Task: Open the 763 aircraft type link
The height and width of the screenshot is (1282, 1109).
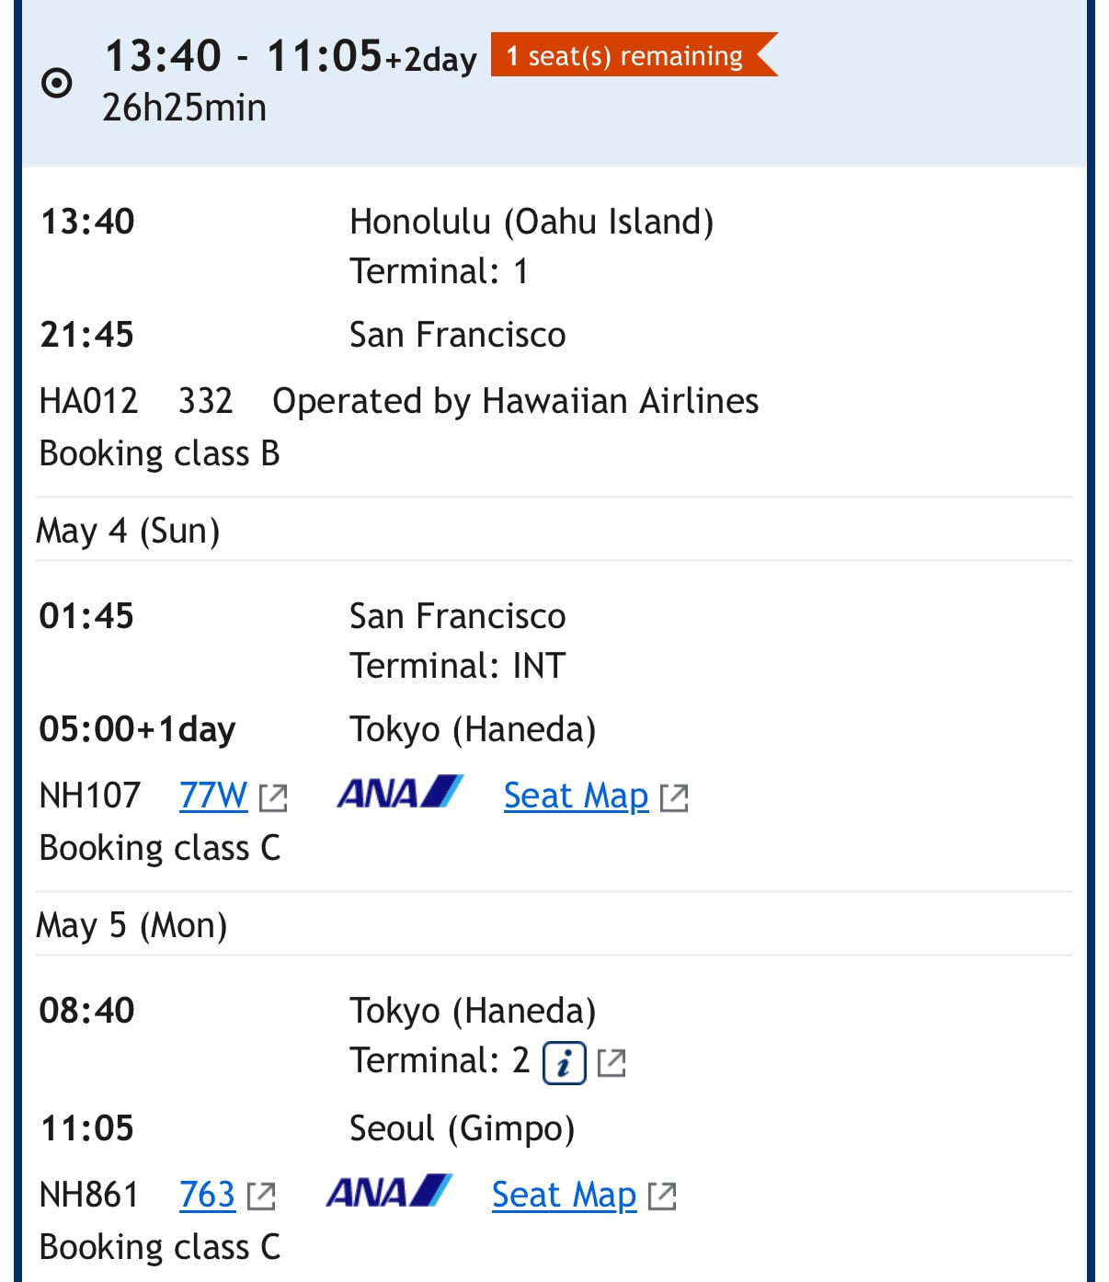Action: 207,1195
